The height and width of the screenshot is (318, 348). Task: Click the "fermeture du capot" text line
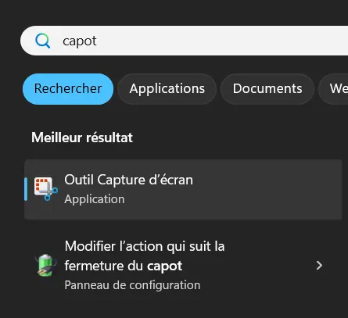[x=124, y=266]
